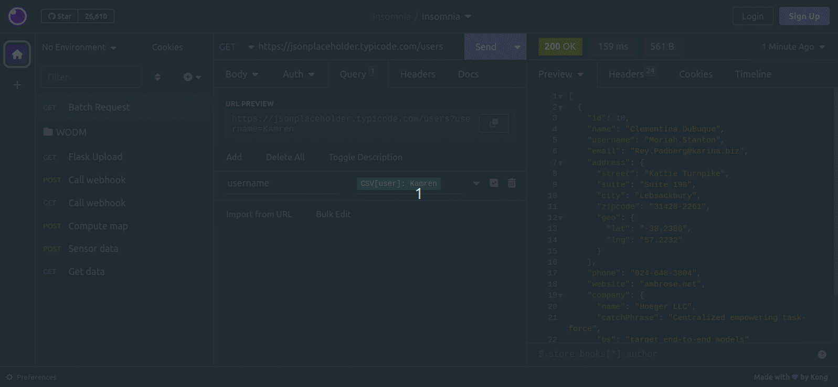
Task: Collapse the JSON array at line 1
Action: pyautogui.click(x=560, y=97)
